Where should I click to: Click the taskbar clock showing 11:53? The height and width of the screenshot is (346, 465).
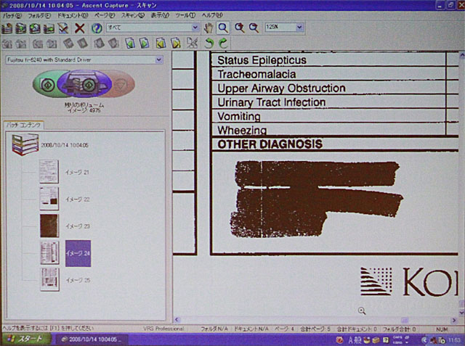point(454,340)
